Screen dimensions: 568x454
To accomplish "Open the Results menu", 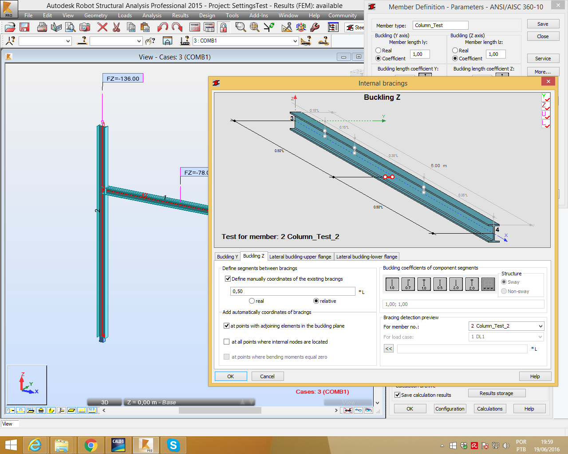I will pyautogui.click(x=180, y=16).
